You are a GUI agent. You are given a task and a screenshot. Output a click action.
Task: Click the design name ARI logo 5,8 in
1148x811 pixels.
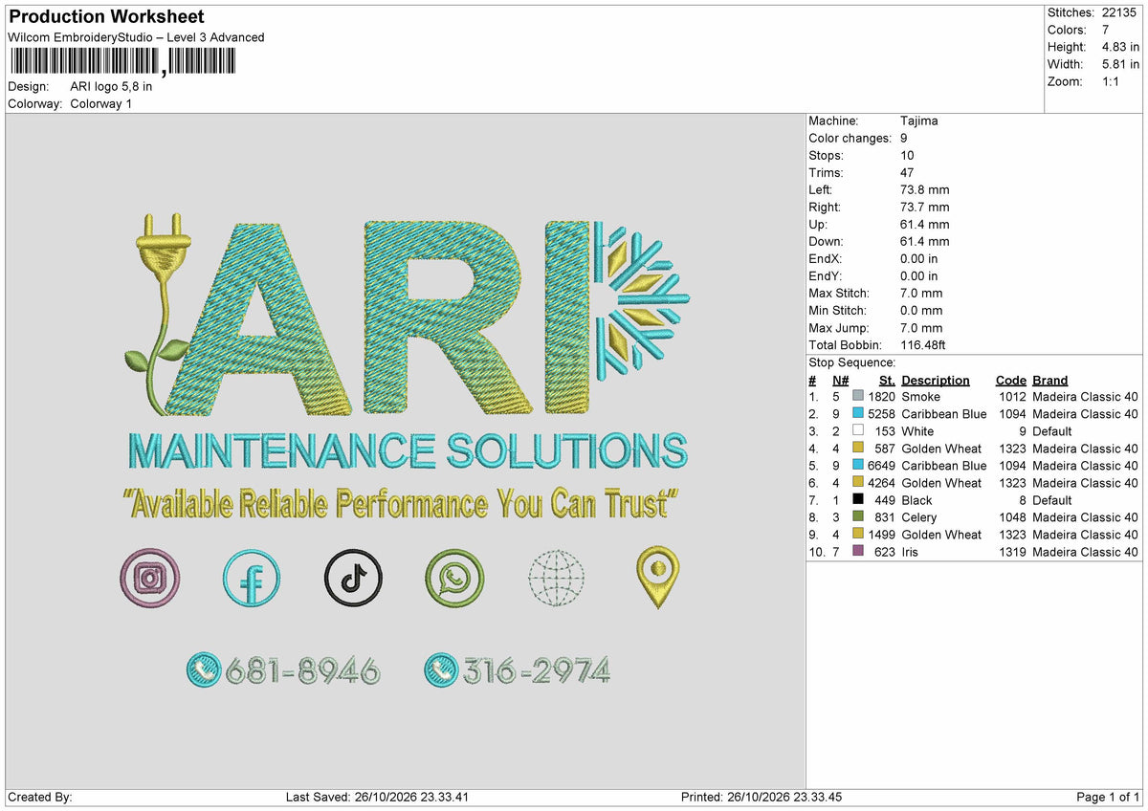pyautogui.click(x=111, y=86)
